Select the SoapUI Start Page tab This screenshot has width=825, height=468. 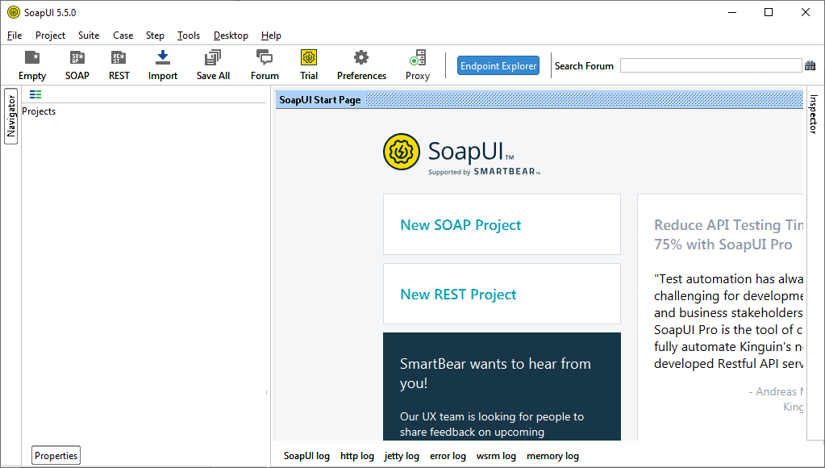[320, 100]
